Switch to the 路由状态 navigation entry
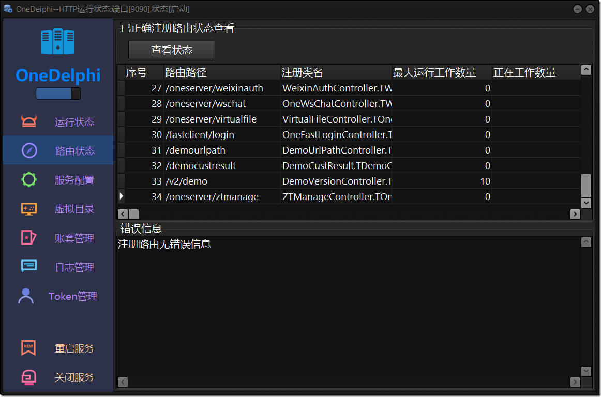Viewport: 601px width, 397px height. [75, 150]
